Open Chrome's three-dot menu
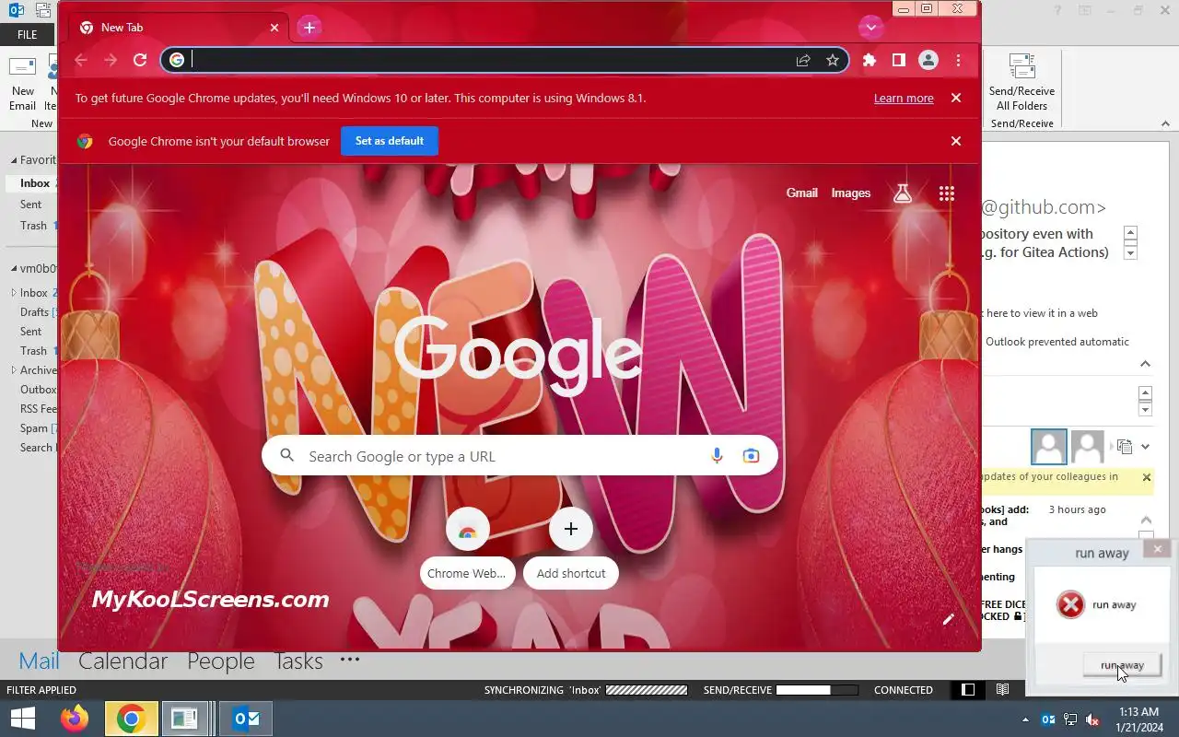 pos(959,60)
